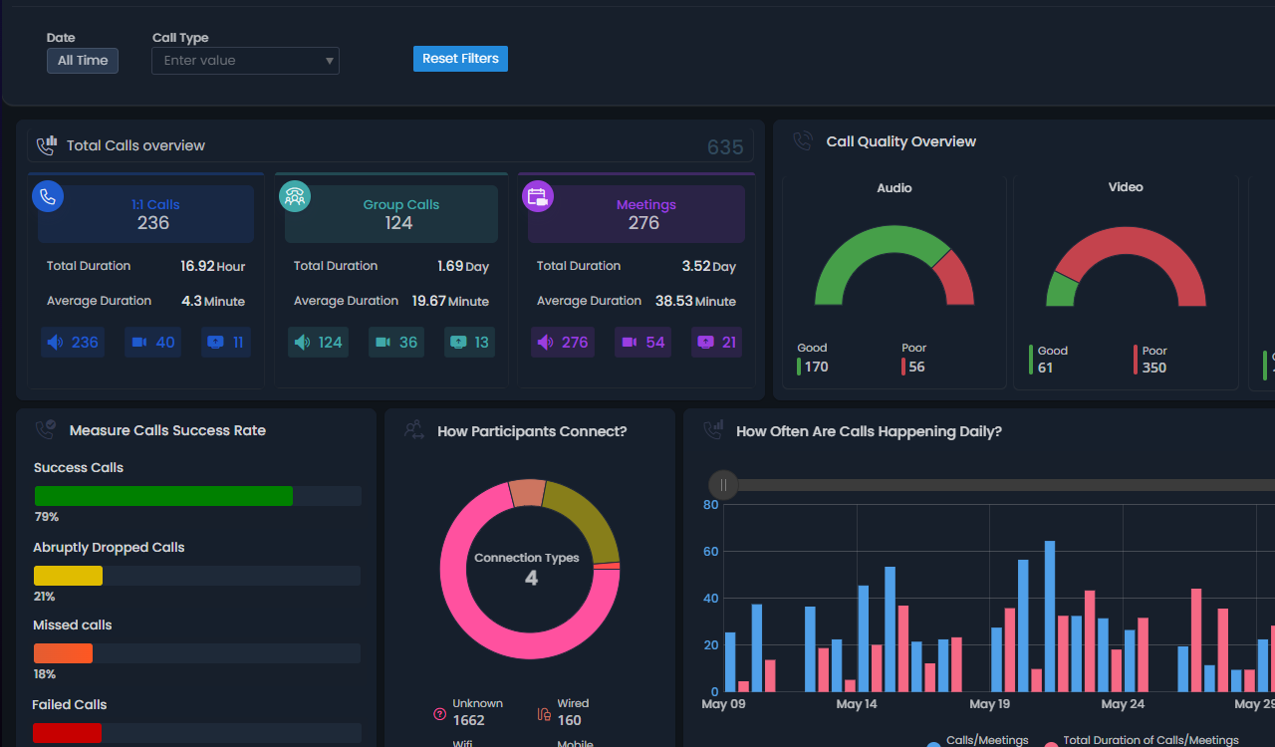
Task: Click the All Time date filter
Action: (83, 61)
